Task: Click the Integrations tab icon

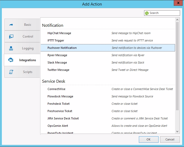Action: click(x=11, y=60)
